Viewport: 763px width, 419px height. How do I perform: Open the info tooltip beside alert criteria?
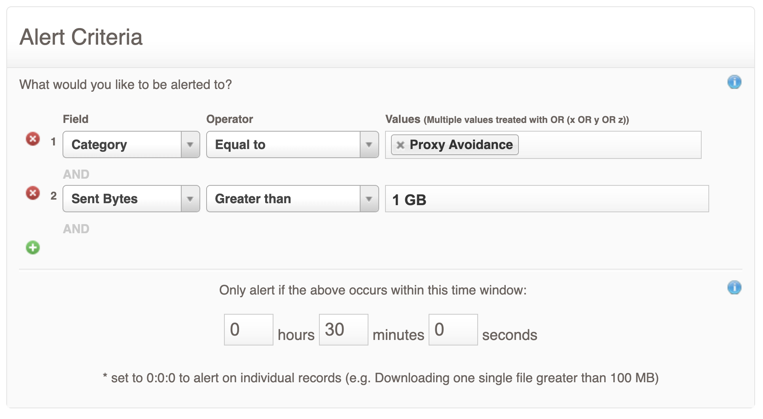coord(735,82)
